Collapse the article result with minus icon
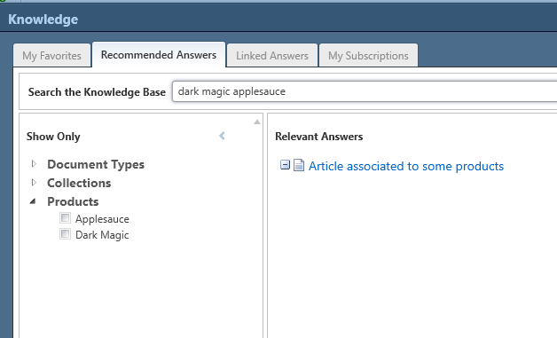Viewport: 557px width, 338px height. (x=285, y=165)
